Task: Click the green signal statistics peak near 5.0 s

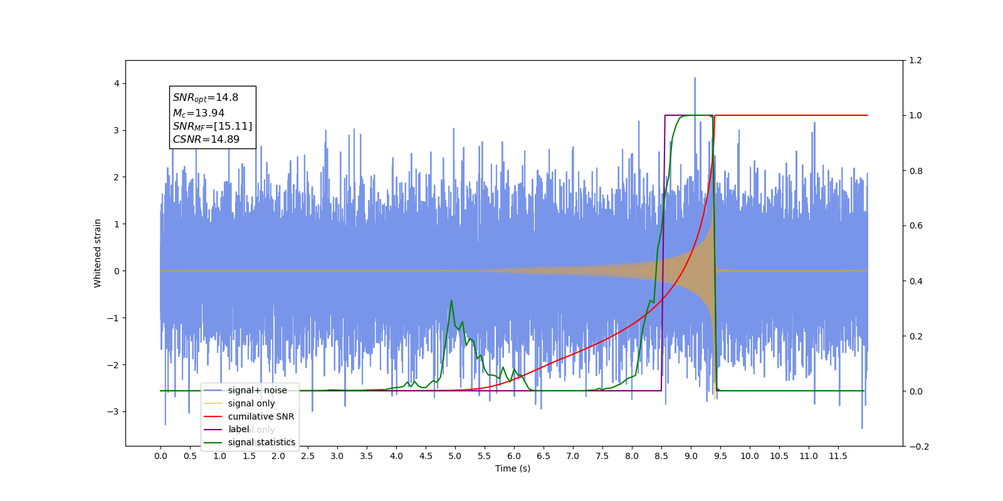Action: point(451,301)
